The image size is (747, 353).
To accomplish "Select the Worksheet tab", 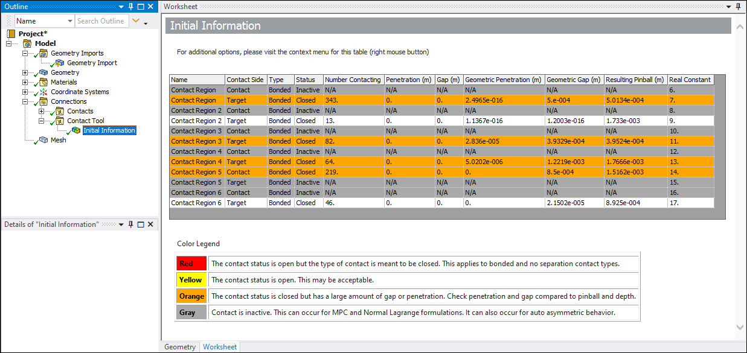I will 219,346.
